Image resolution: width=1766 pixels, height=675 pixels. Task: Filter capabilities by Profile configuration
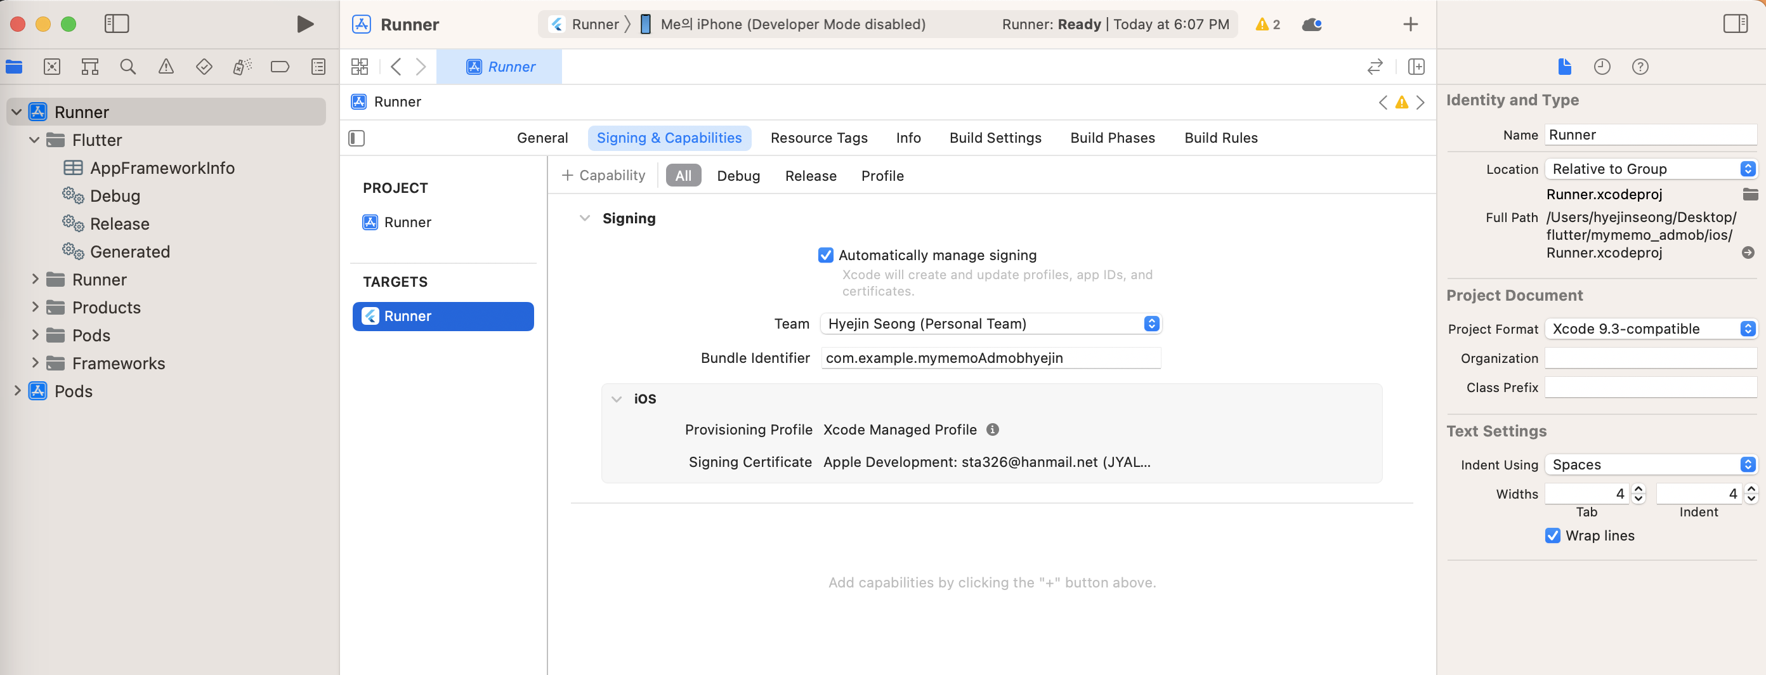pyautogui.click(x=882, y=176)
